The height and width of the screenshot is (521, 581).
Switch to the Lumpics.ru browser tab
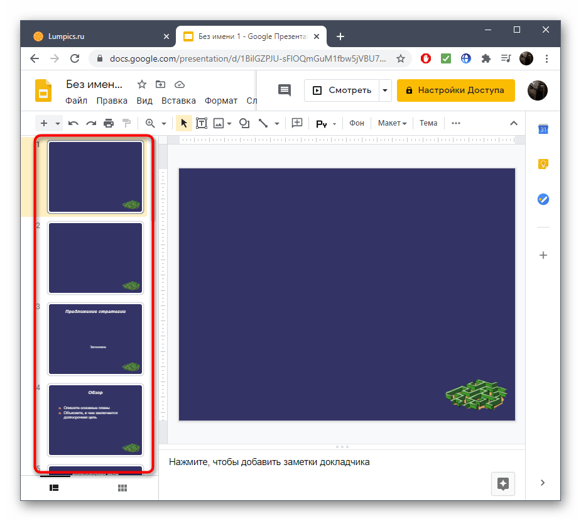99,36
